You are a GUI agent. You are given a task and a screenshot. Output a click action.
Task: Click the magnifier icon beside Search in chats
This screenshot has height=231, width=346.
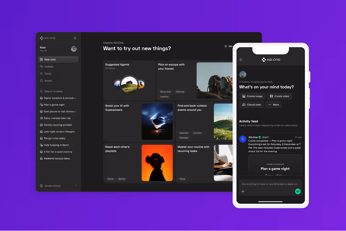pyautogui.click(x=41, y=91)
